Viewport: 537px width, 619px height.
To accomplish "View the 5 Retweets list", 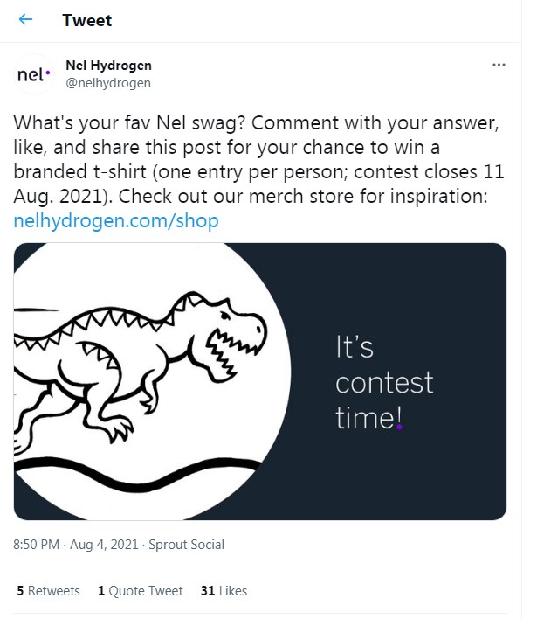I will (x=48, y=591).
